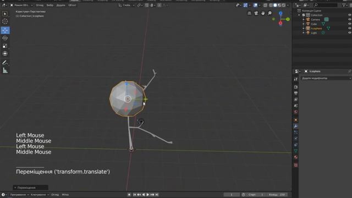Switch to rendered shading mode
The width and height of the screenshot is (352, 198).
(284, 5)
